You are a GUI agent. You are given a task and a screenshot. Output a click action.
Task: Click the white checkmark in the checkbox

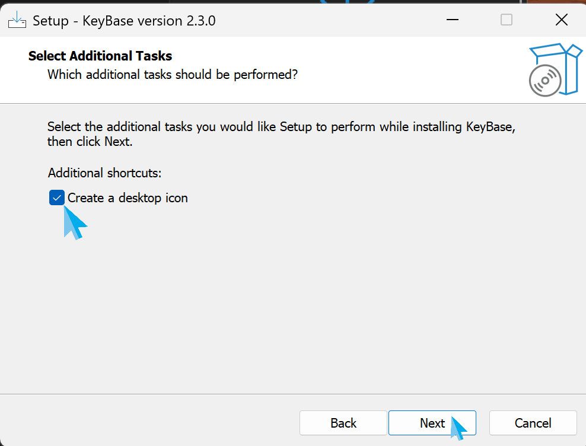point(57,198)
